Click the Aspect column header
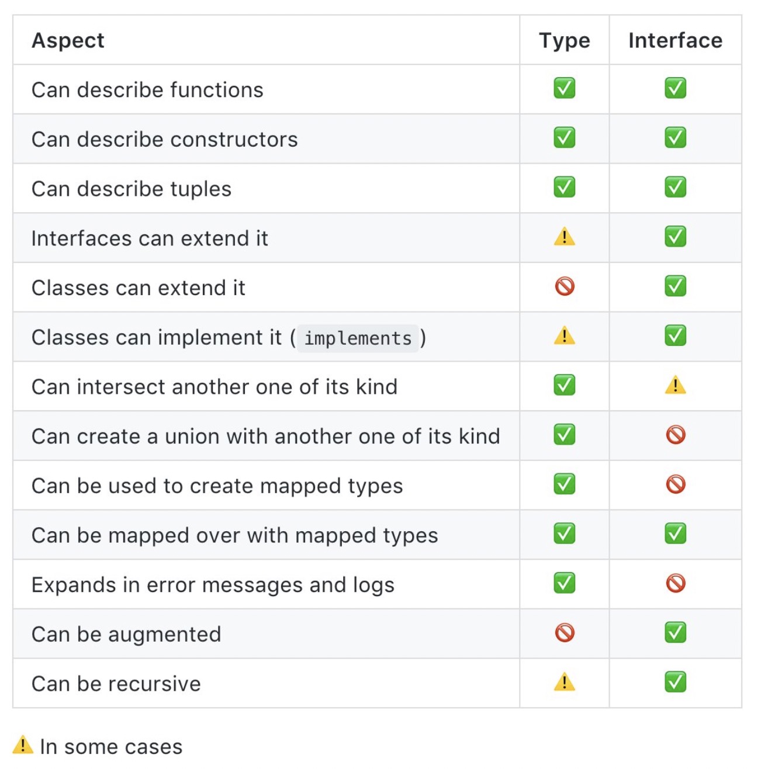 [68, 40]
